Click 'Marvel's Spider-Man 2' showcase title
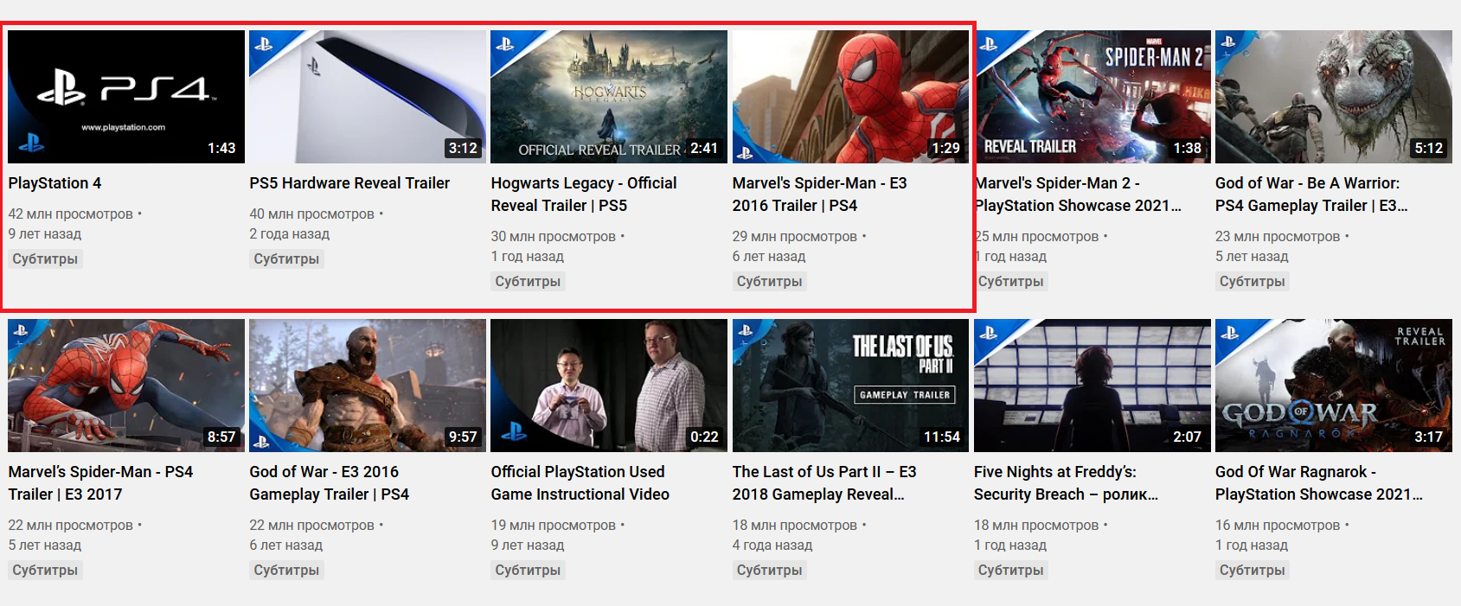The width and height of the screenshot is (1461, 606). coord(1079,195)
